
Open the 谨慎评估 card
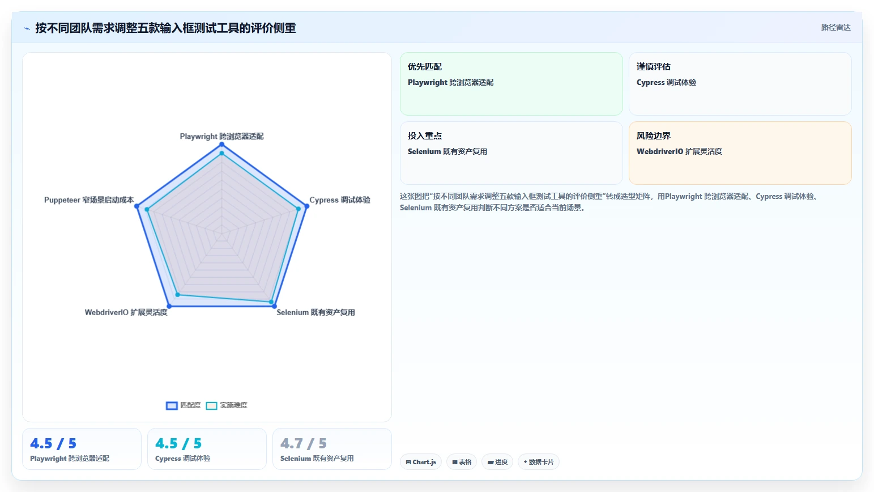740,84
